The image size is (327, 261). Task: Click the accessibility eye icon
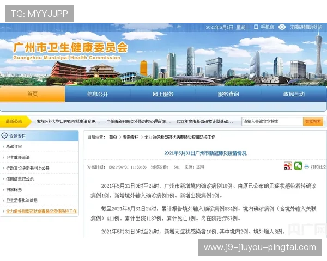tap(282, 27)
